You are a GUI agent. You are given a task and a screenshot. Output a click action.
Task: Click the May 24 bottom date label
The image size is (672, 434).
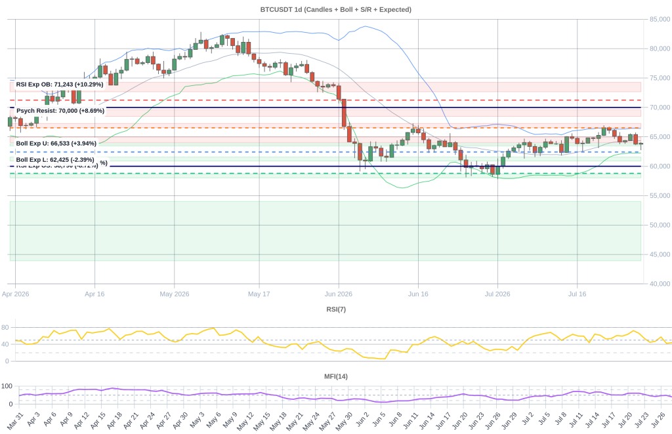pos(311,421)
